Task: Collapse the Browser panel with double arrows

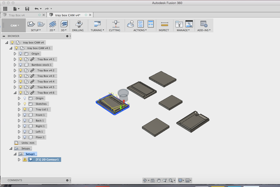Action: click(4, 36)
